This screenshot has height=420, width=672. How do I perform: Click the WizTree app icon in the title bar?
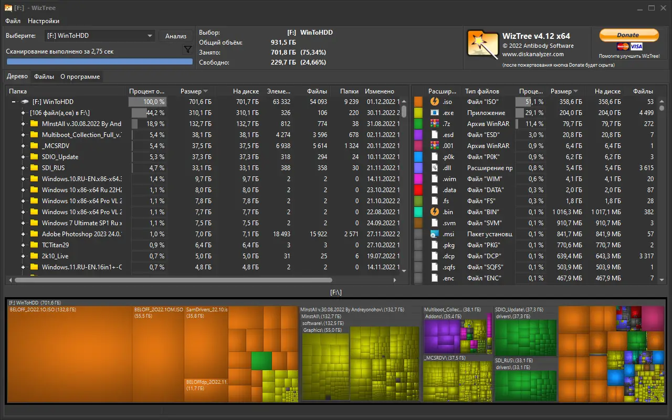click(x=8, y=8)
